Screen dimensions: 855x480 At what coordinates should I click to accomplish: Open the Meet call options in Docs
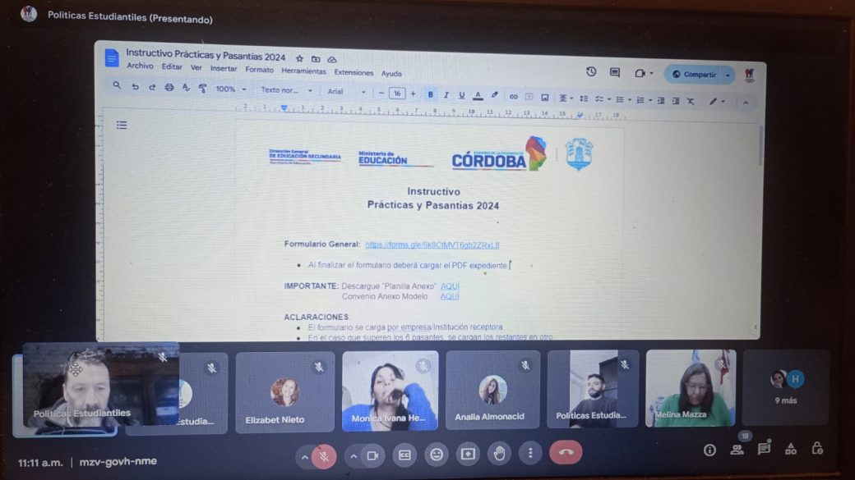[643, 73]
